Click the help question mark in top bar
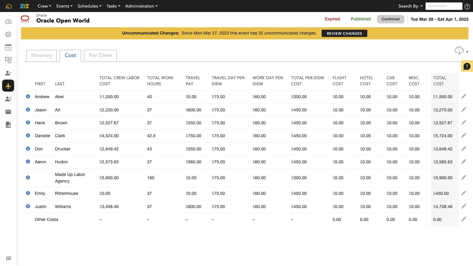 tap(467, 6)
